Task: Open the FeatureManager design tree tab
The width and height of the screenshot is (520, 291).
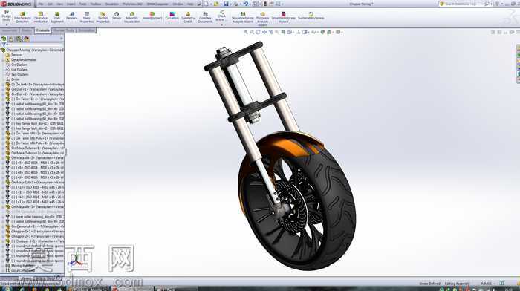Action: point(4,39)
